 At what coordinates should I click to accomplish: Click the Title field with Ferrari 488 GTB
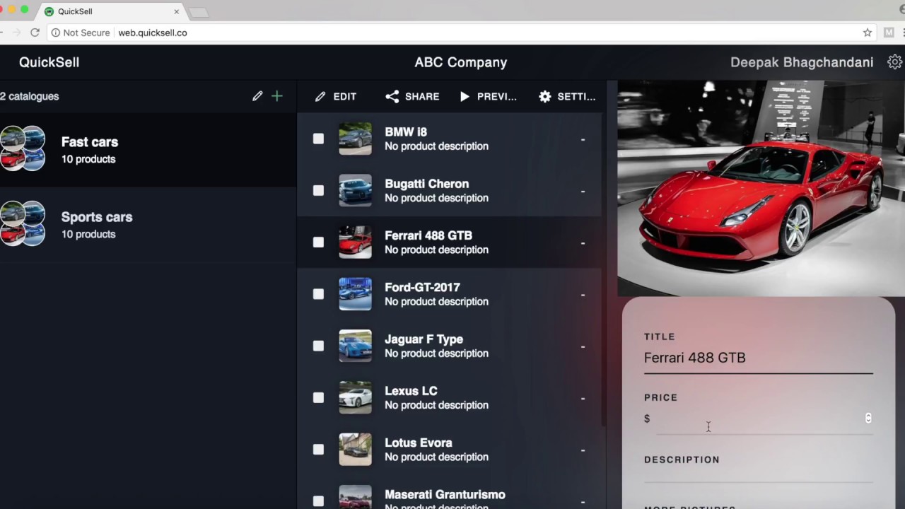(x=758, y=358)
